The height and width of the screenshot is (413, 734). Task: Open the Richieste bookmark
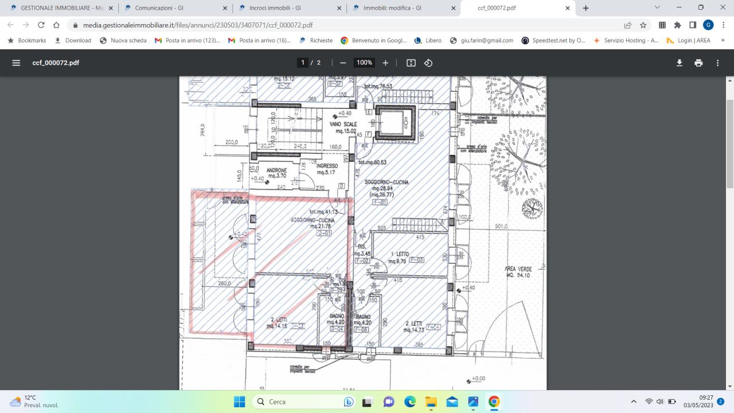pyautogui.click(x=316, y=40)
